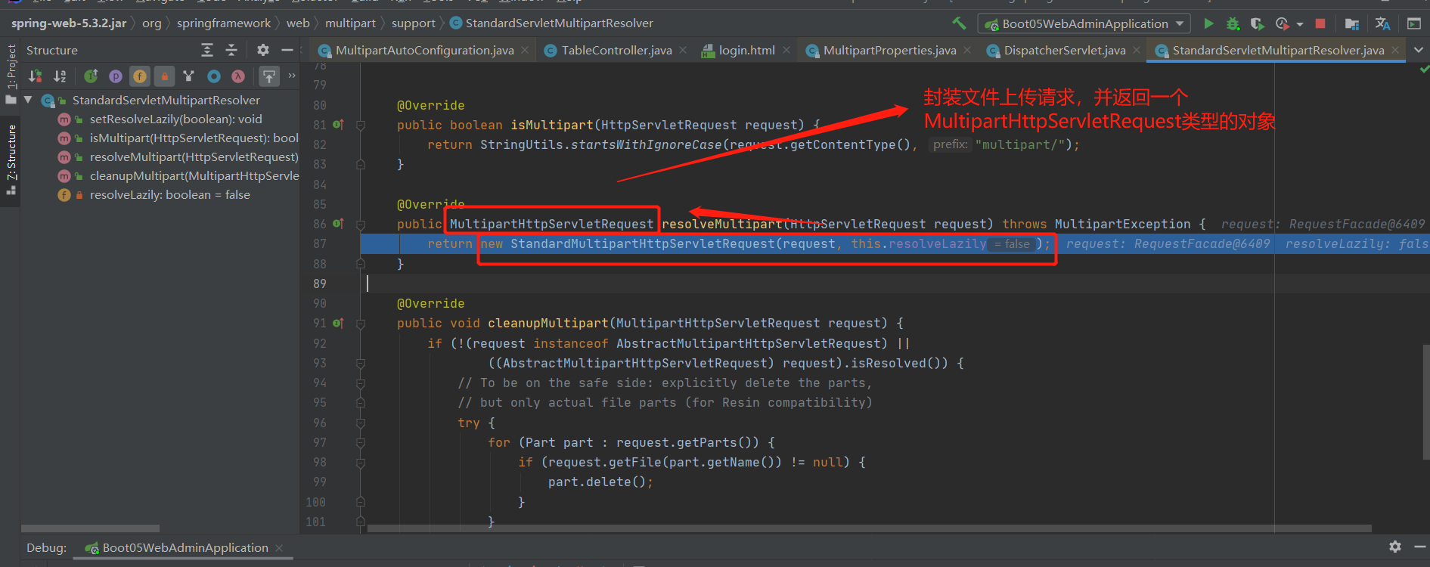1430x567 pixels.
Task: Open Project Structure folder icon
Action: coord(1352,23)
